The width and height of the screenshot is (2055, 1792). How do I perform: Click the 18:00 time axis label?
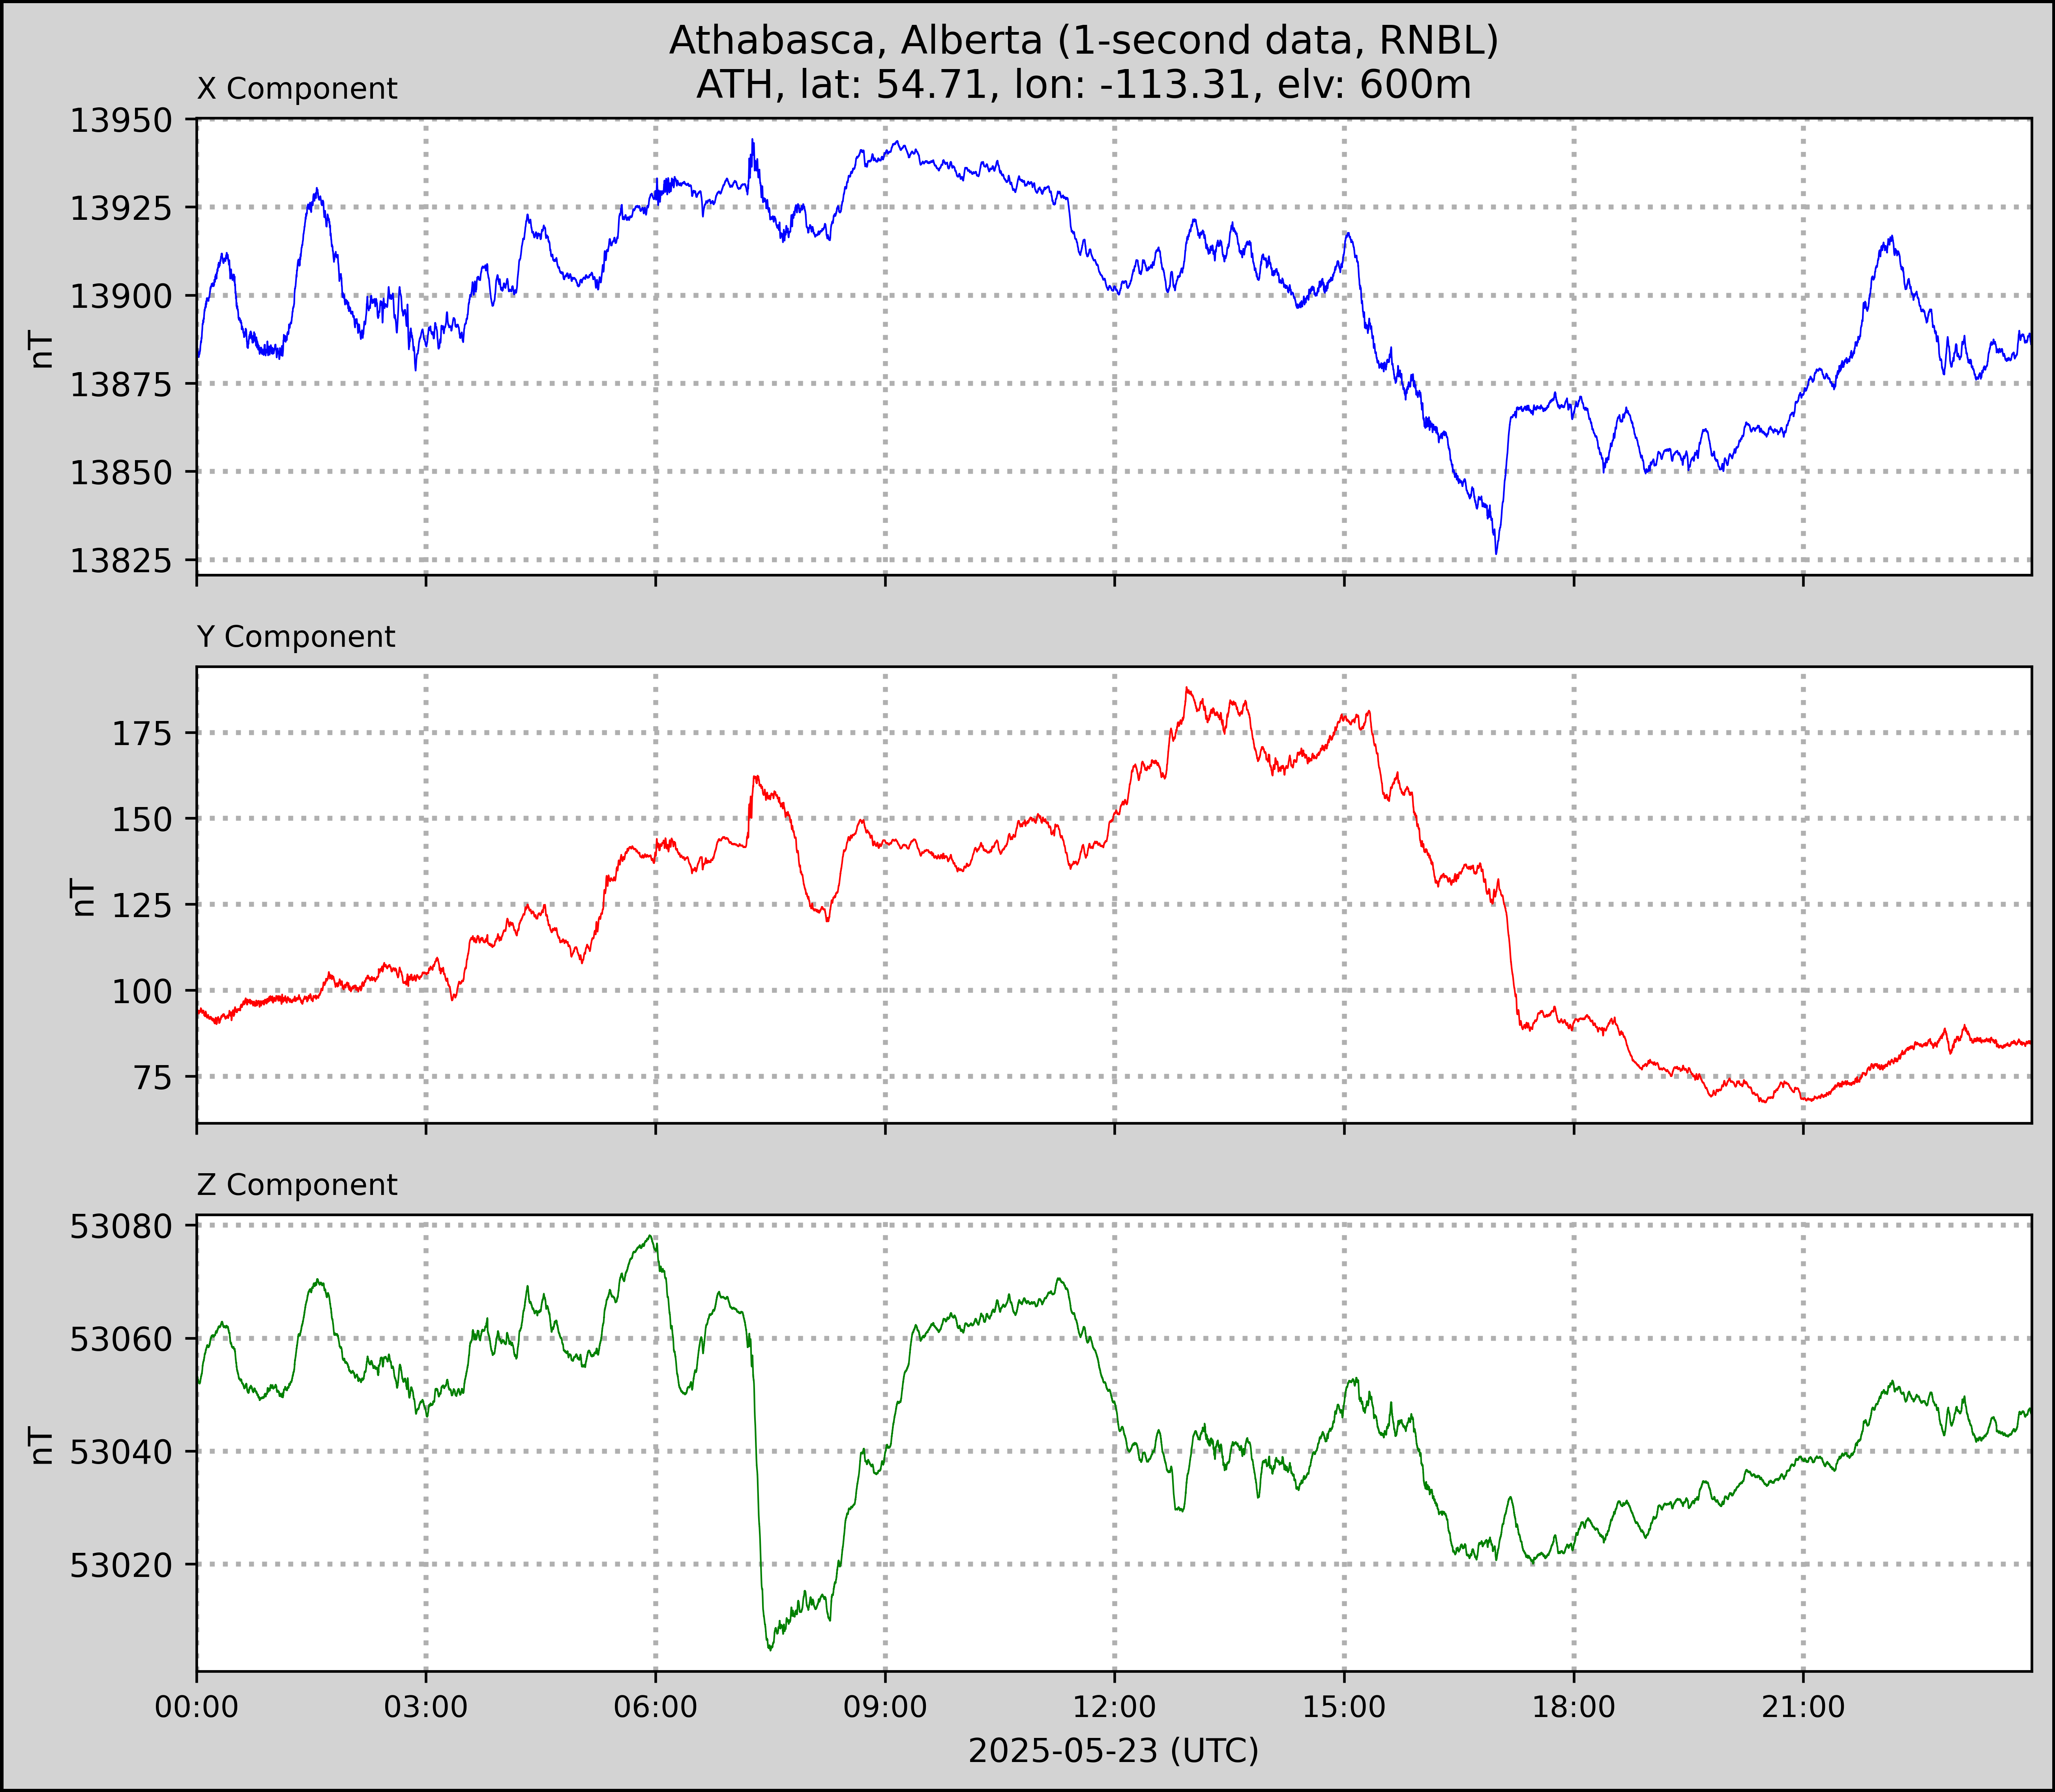1574,1707
